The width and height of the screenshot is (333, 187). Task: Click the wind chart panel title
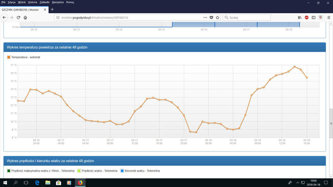[50, 161]
